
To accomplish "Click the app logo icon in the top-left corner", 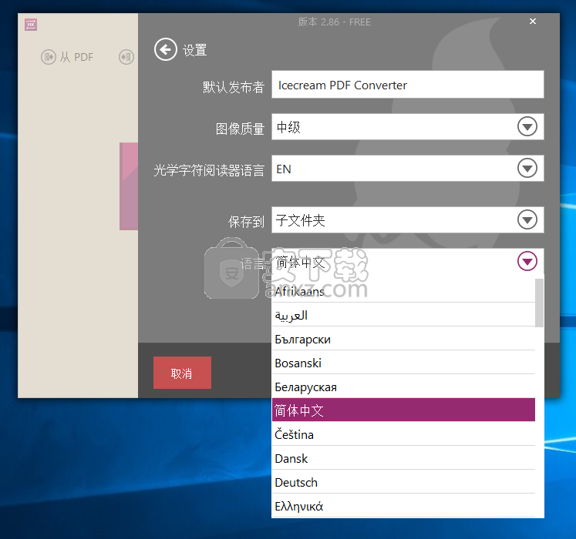I will coord(31,25).
